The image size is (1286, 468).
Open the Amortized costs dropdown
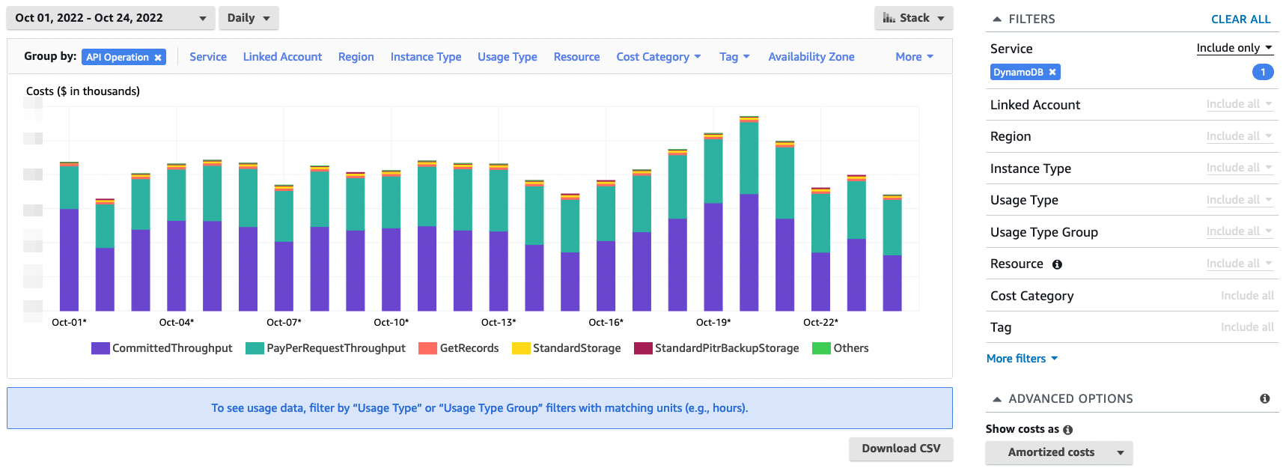(1058, 452)
